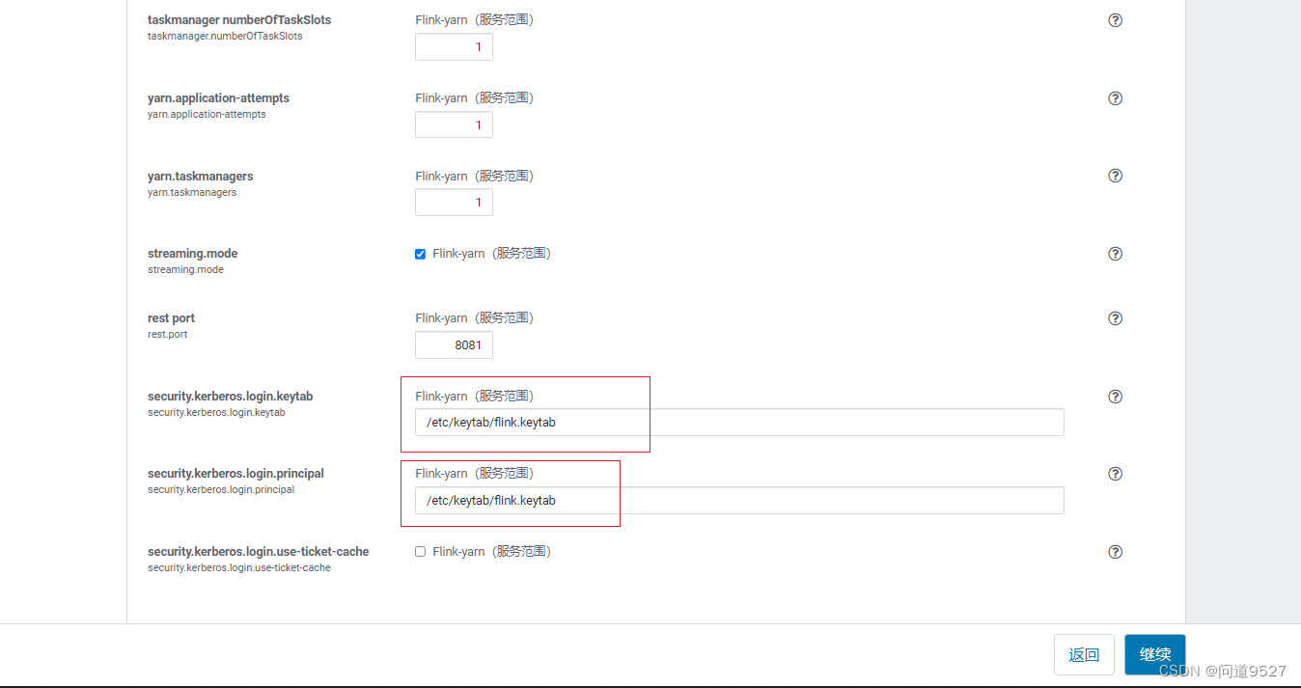This screenshot has height=688, width=1301.
Task: Select the security.kerberos.login.principal bold label
Action: [236, 474]
